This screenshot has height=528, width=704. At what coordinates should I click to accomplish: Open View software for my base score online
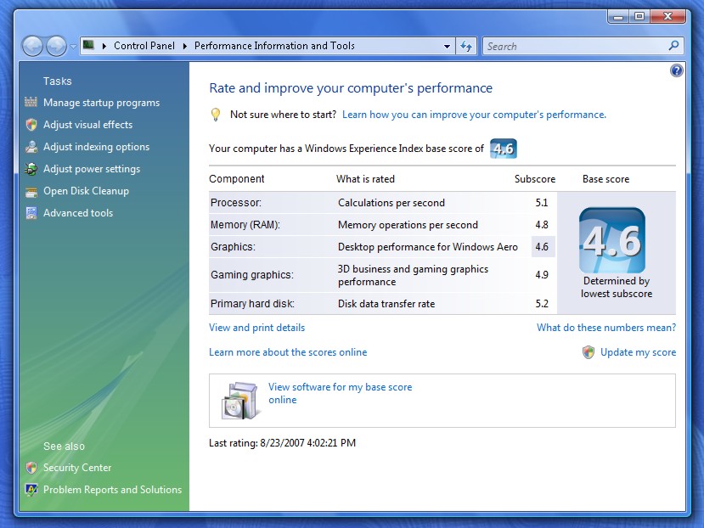(340, 393)
